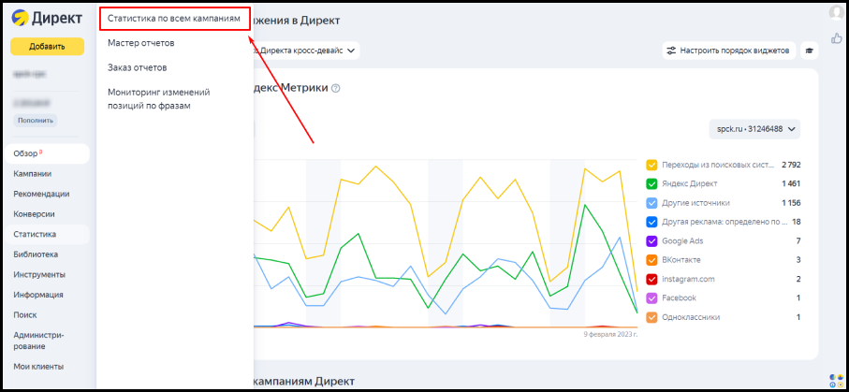Uncheck the Переходы из поисковых систем checkbox
Screen dimensions: 849x392
(651, 165)
